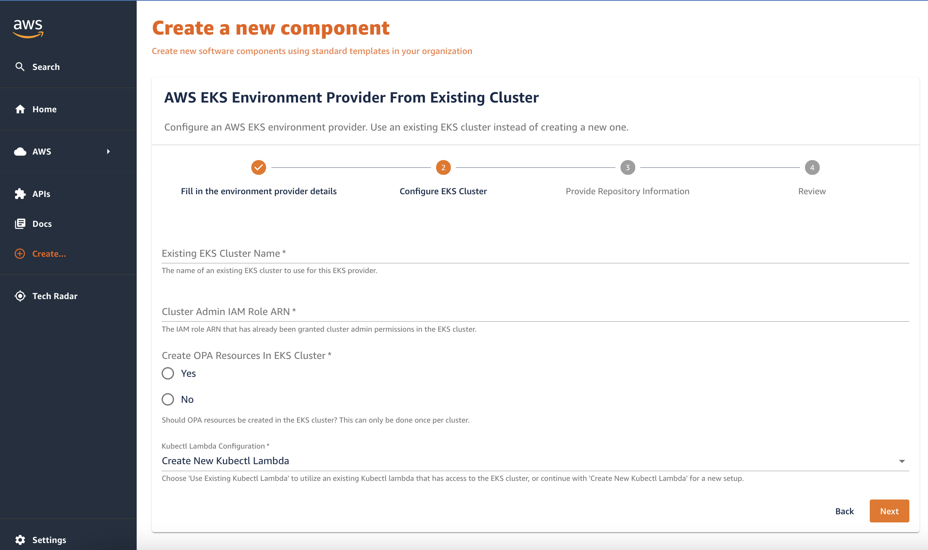Click the APIs puzzle piece icon

point(20,194)
